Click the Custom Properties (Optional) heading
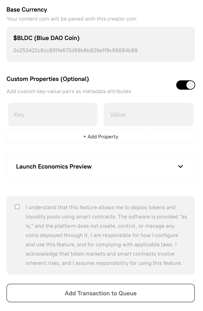This screenshot has width=203, height=311. pyautogui.click(x=47, y=79)
